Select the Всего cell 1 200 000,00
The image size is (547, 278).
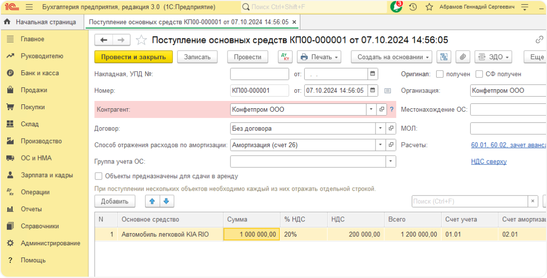click(x=412, y=235)
